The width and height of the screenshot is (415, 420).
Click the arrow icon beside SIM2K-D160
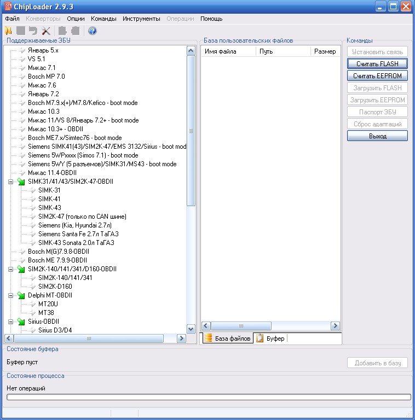tap(32, 287)
